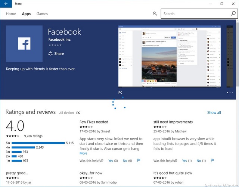
Task: Click the 4.0 average rating number
Action: click(x=15, y=126)
